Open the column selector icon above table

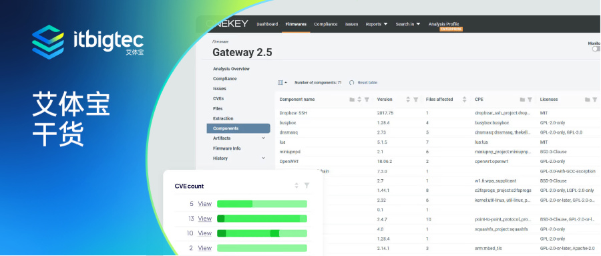(282, 82)
